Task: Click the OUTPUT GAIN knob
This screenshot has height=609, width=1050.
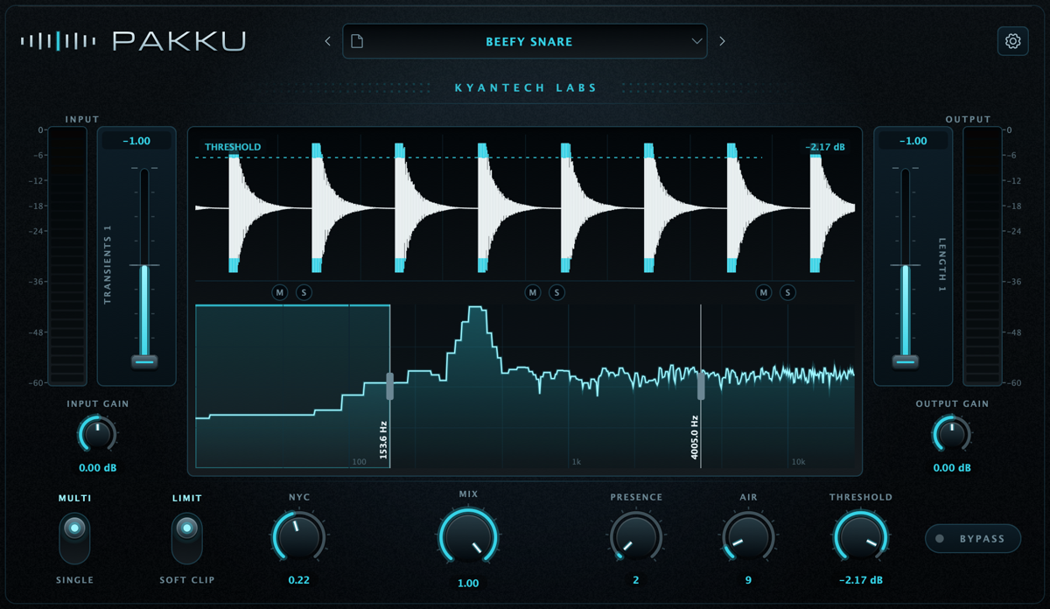Action: 950,435
